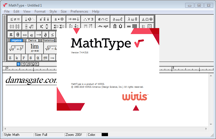Open the Size menu
This screenshot has height=139, width=216.
click(64, 11)
